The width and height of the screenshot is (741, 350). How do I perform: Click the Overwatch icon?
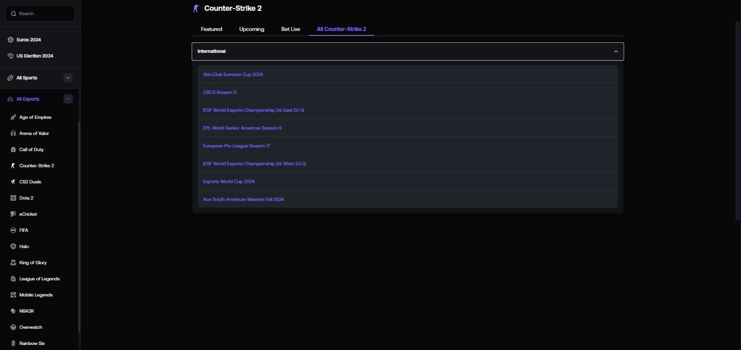tap(13, 327)
